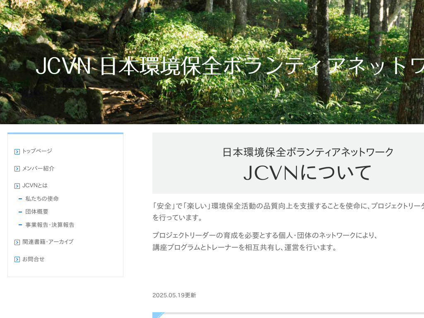This screenshot has height=318, width=424.
Task: Click the date text 2025.05.19更新
Action: tap(174, 295)
